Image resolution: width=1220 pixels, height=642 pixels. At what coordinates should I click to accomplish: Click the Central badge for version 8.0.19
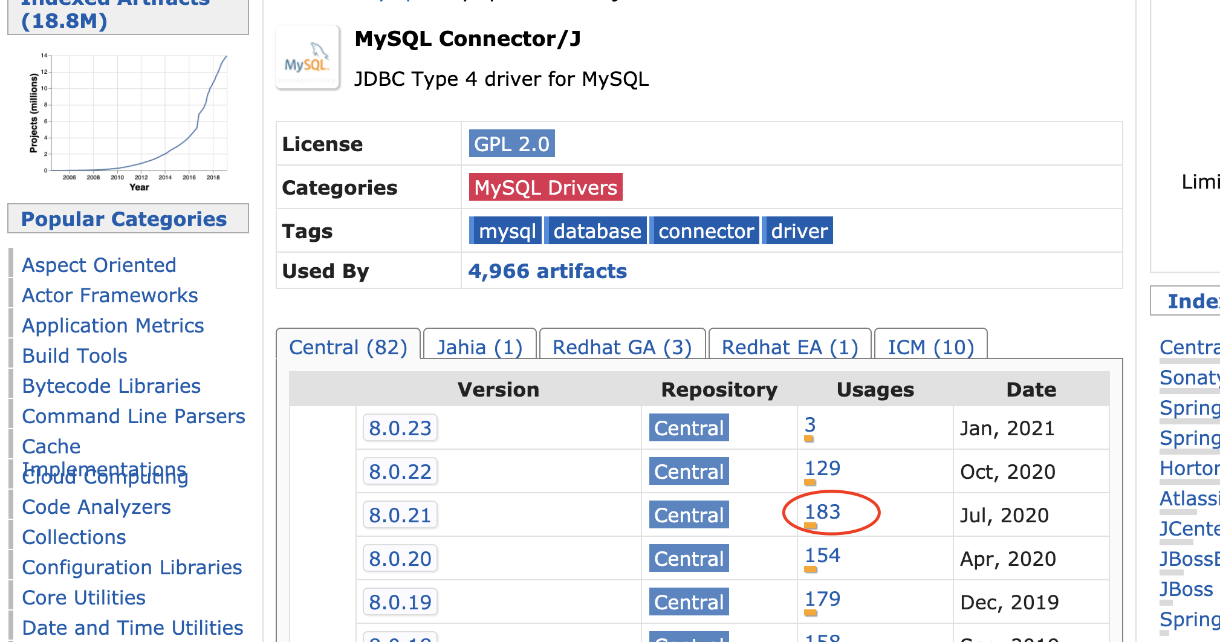coord(689,602)
